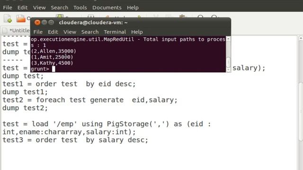Click on the 'dump test2;' line in editor
Viewport: 303px width, 170px height.
(25, 108)
